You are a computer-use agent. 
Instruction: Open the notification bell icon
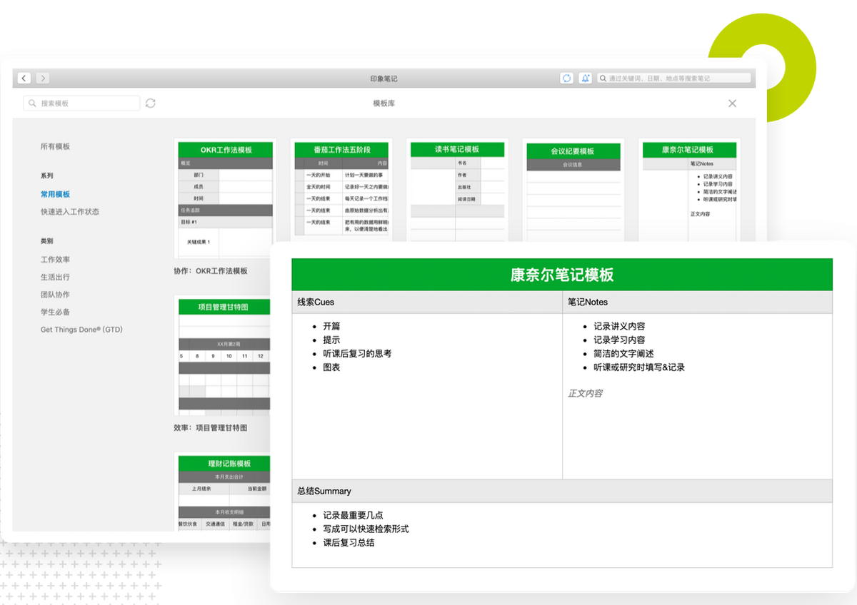(585, 78)
